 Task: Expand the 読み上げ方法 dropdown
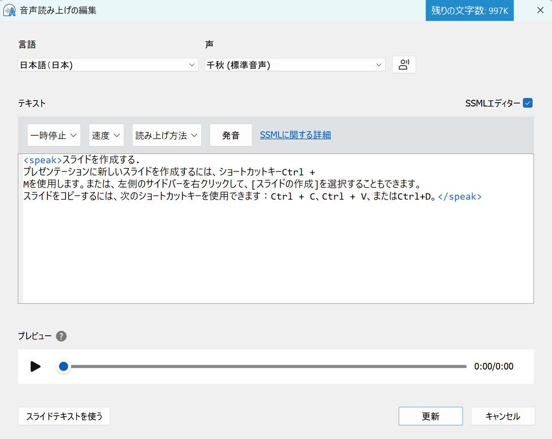167,135
